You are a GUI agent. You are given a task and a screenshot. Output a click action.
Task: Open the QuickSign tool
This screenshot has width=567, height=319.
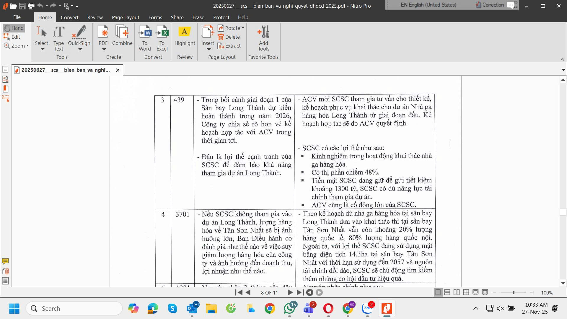(x=79, y=32)
